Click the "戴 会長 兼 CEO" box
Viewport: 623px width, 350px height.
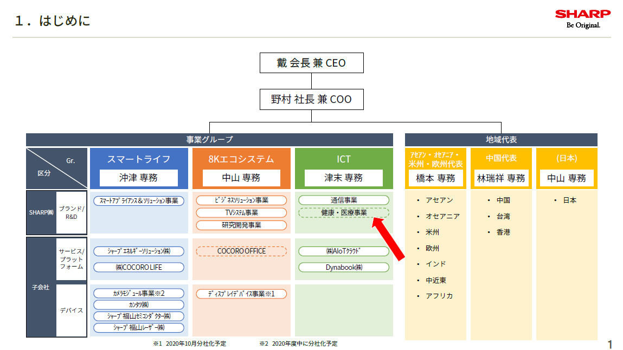(311, 63)
